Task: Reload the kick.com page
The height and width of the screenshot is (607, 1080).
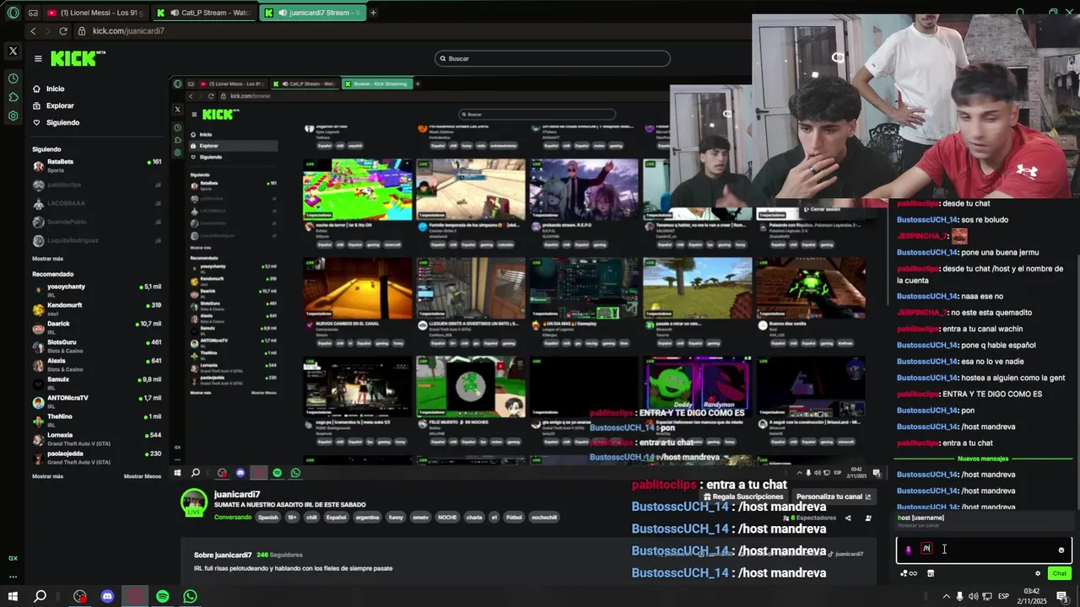Action: click(63, 31)
